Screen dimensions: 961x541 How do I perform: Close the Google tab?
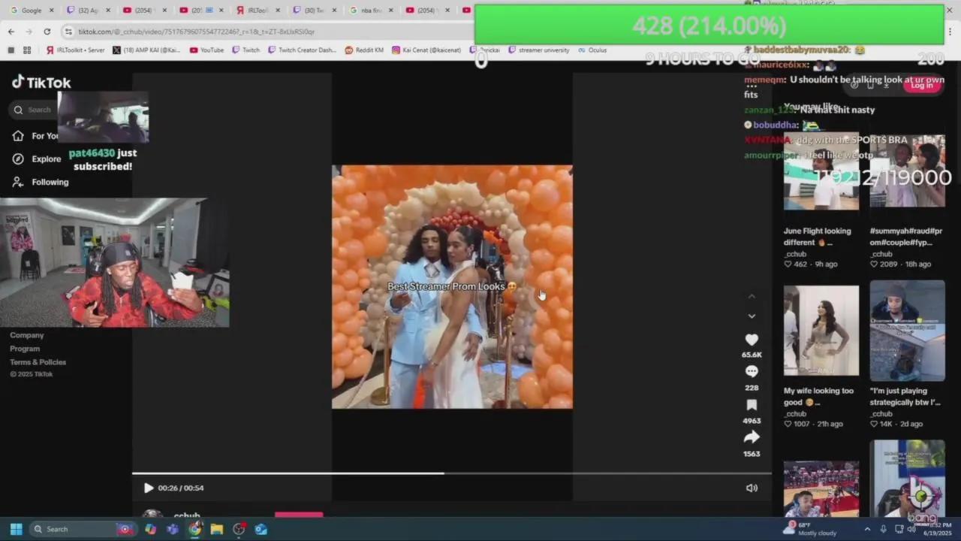52,11
